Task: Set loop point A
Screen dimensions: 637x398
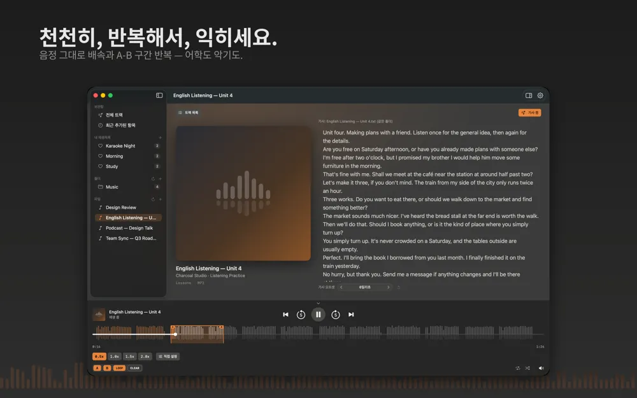Action: pos(97,368)
